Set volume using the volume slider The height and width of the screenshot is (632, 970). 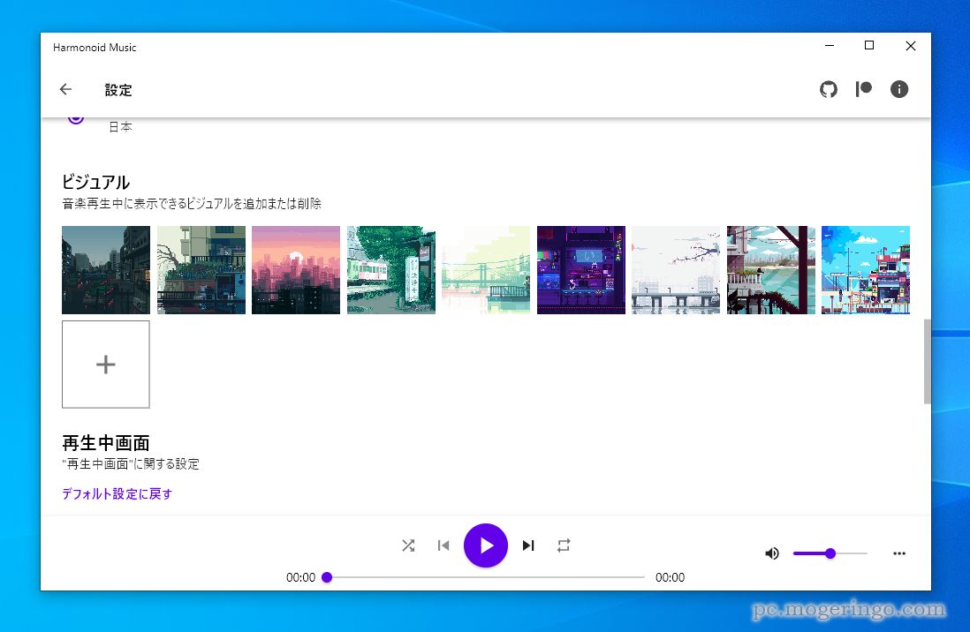pyautogui.click(x=830, y=553)
